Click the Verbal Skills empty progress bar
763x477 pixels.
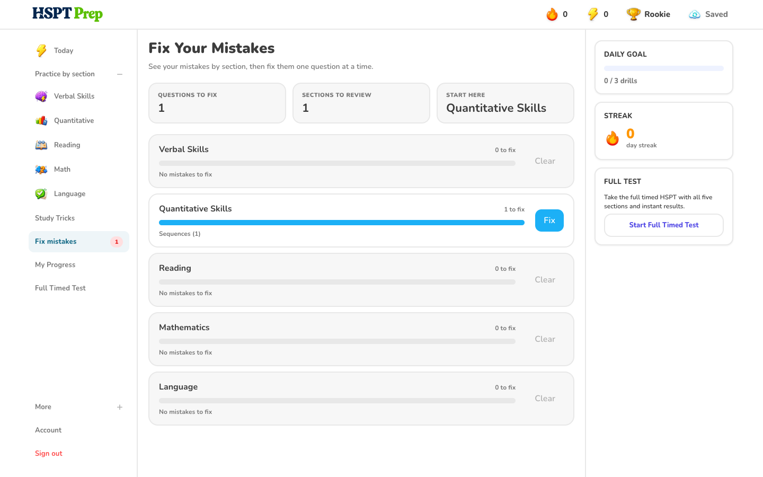click(337, 163)
